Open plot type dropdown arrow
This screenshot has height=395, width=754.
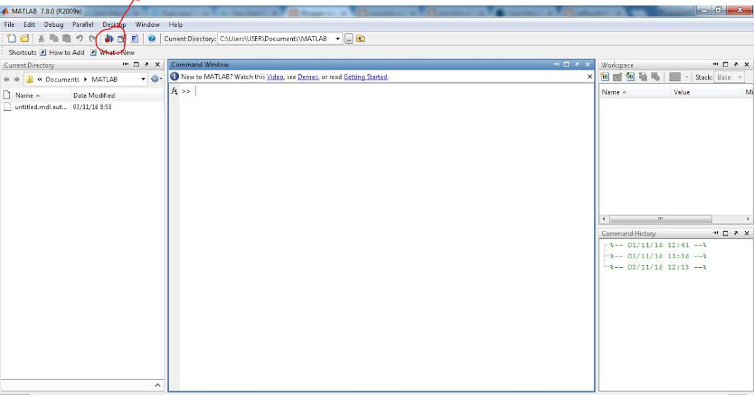click(687, 77)
